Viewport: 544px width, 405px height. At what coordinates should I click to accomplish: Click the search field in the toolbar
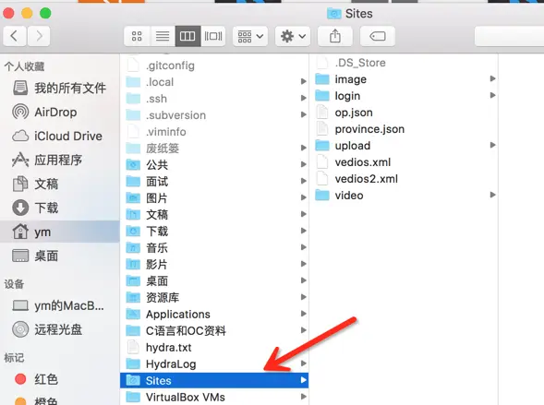(x=509, y=36)
